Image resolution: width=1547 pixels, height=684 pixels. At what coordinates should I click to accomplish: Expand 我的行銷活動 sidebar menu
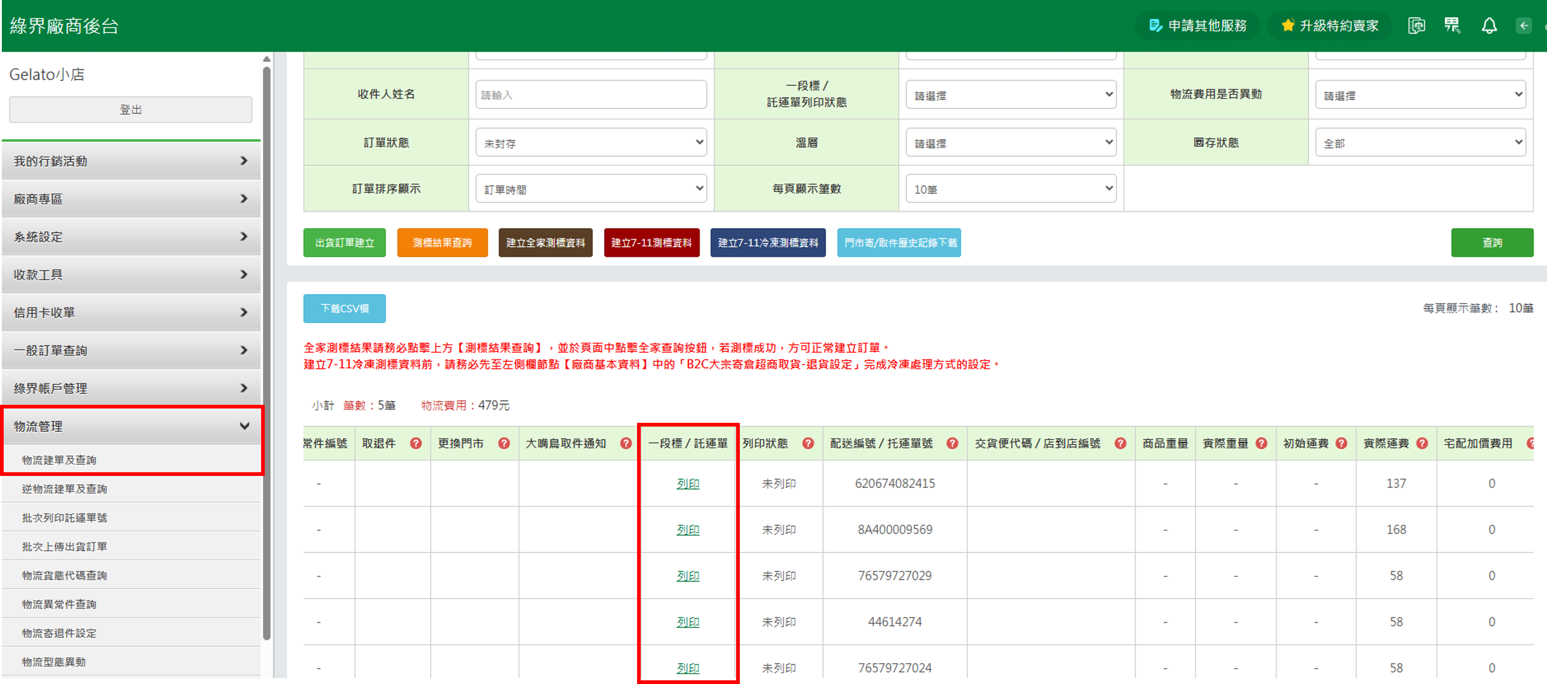(131, 161)
